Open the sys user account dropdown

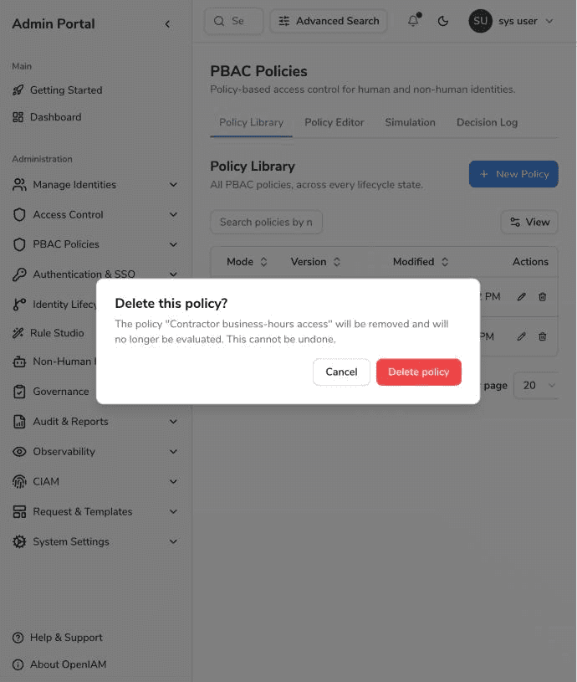coord(512,21)
